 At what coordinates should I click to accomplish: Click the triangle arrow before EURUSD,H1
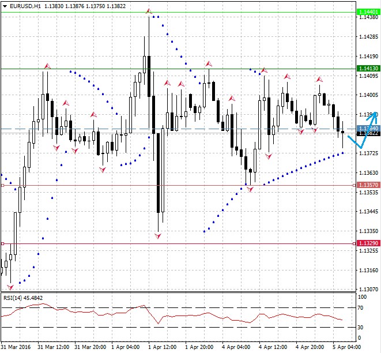pyautogui.click(x=5, y=6)
